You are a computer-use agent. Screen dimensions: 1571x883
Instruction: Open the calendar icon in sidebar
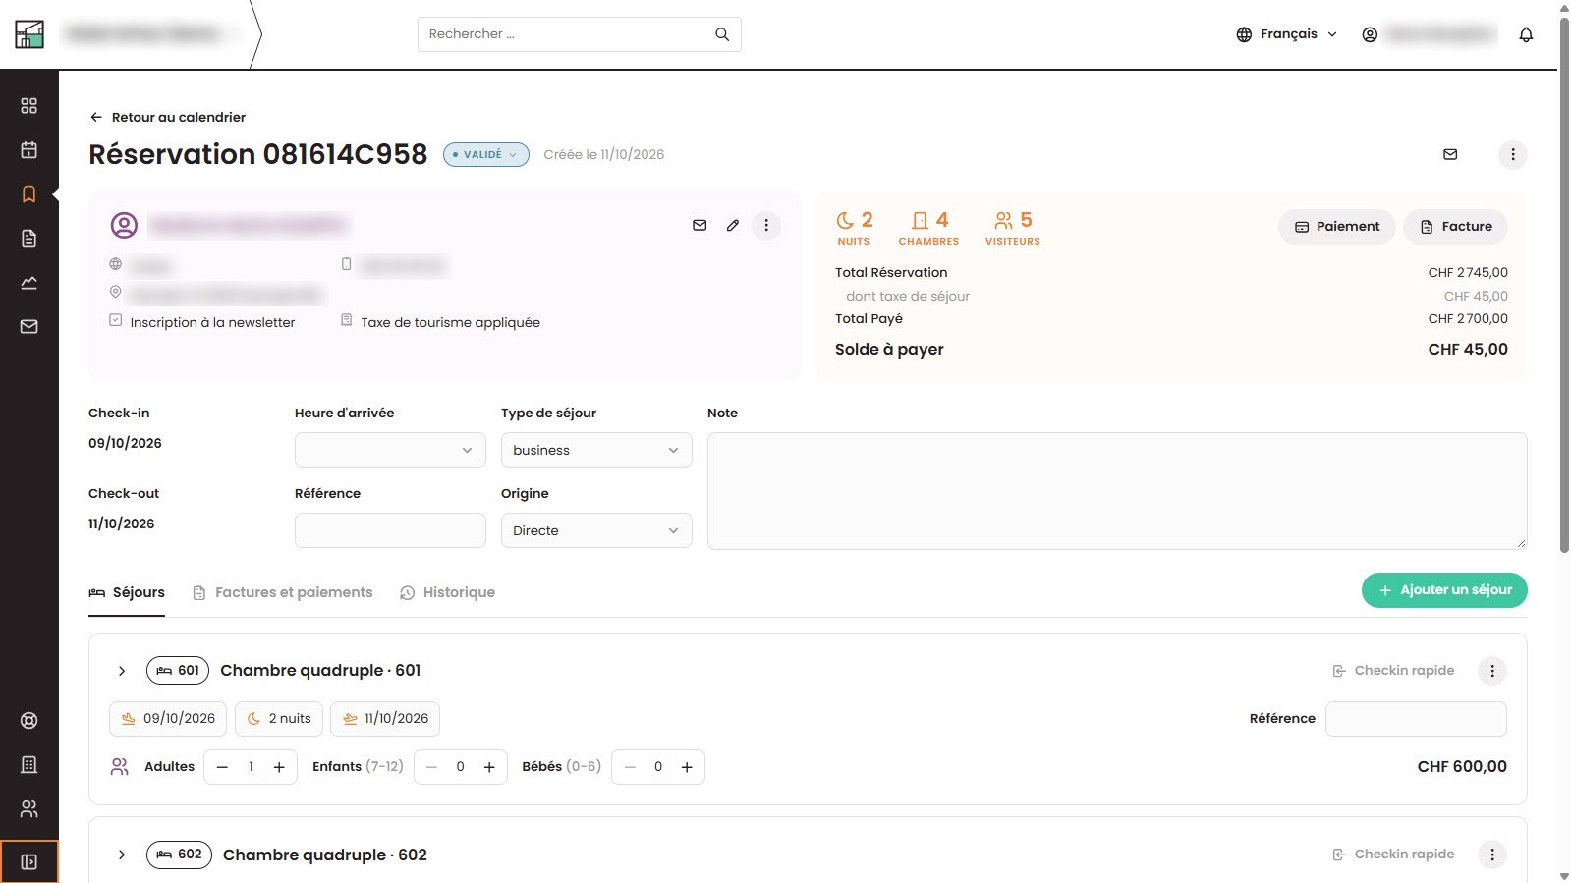pyautogui.click(x=29, y=150)
